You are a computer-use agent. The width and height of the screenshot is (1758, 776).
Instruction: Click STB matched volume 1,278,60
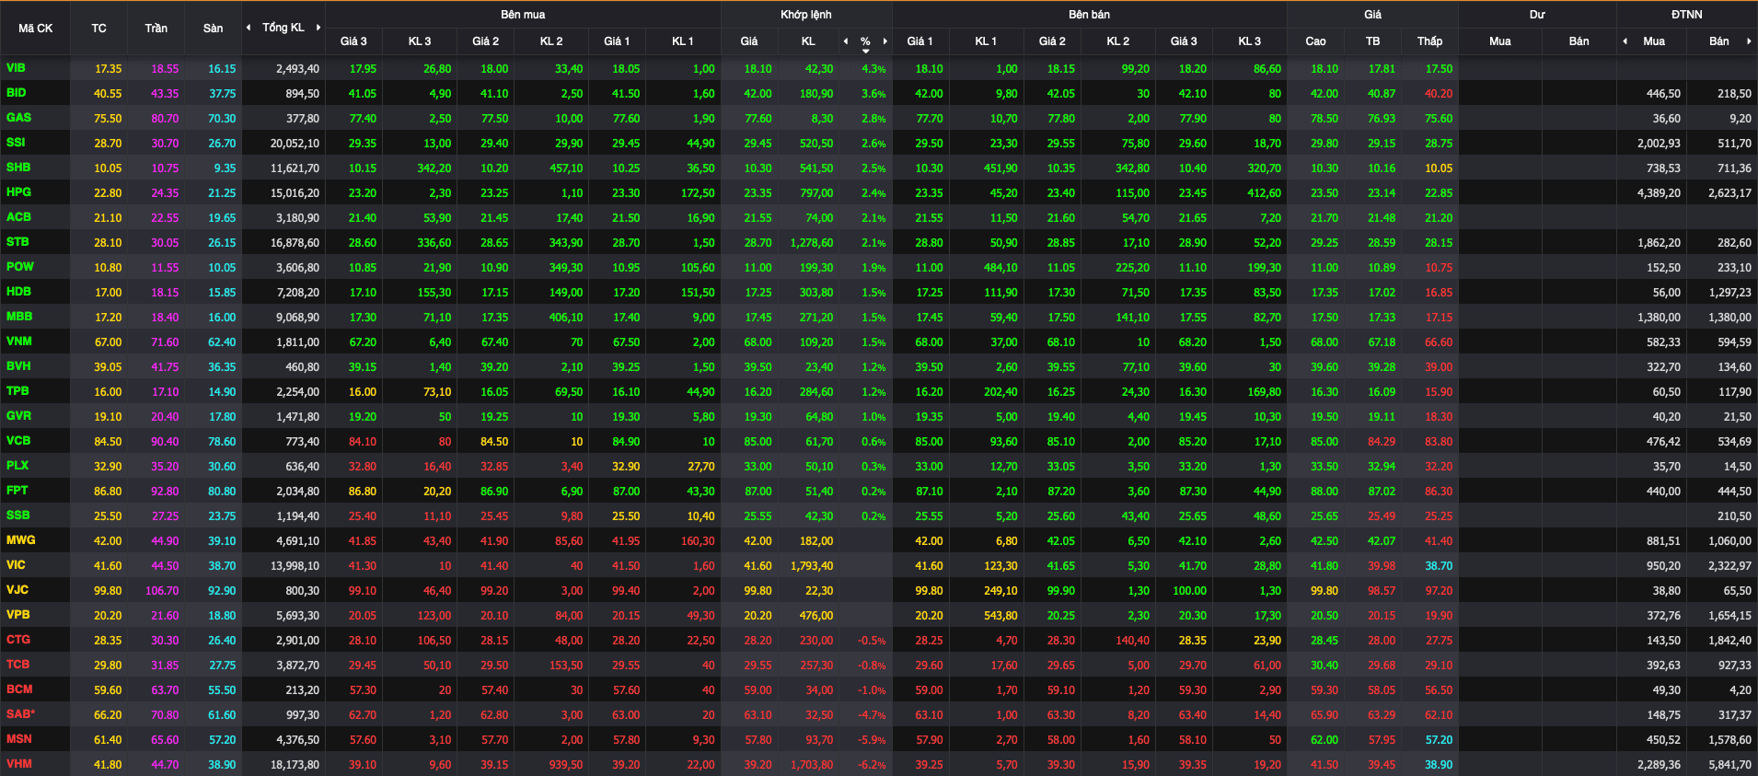coord(812,243)
